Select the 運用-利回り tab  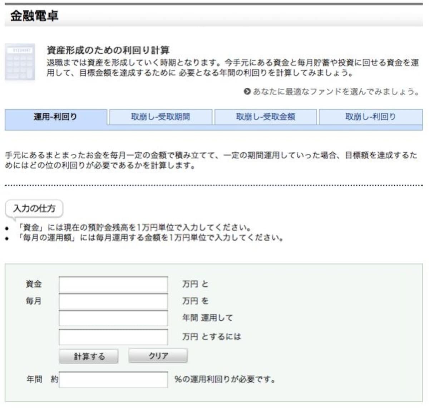point(56,117)
